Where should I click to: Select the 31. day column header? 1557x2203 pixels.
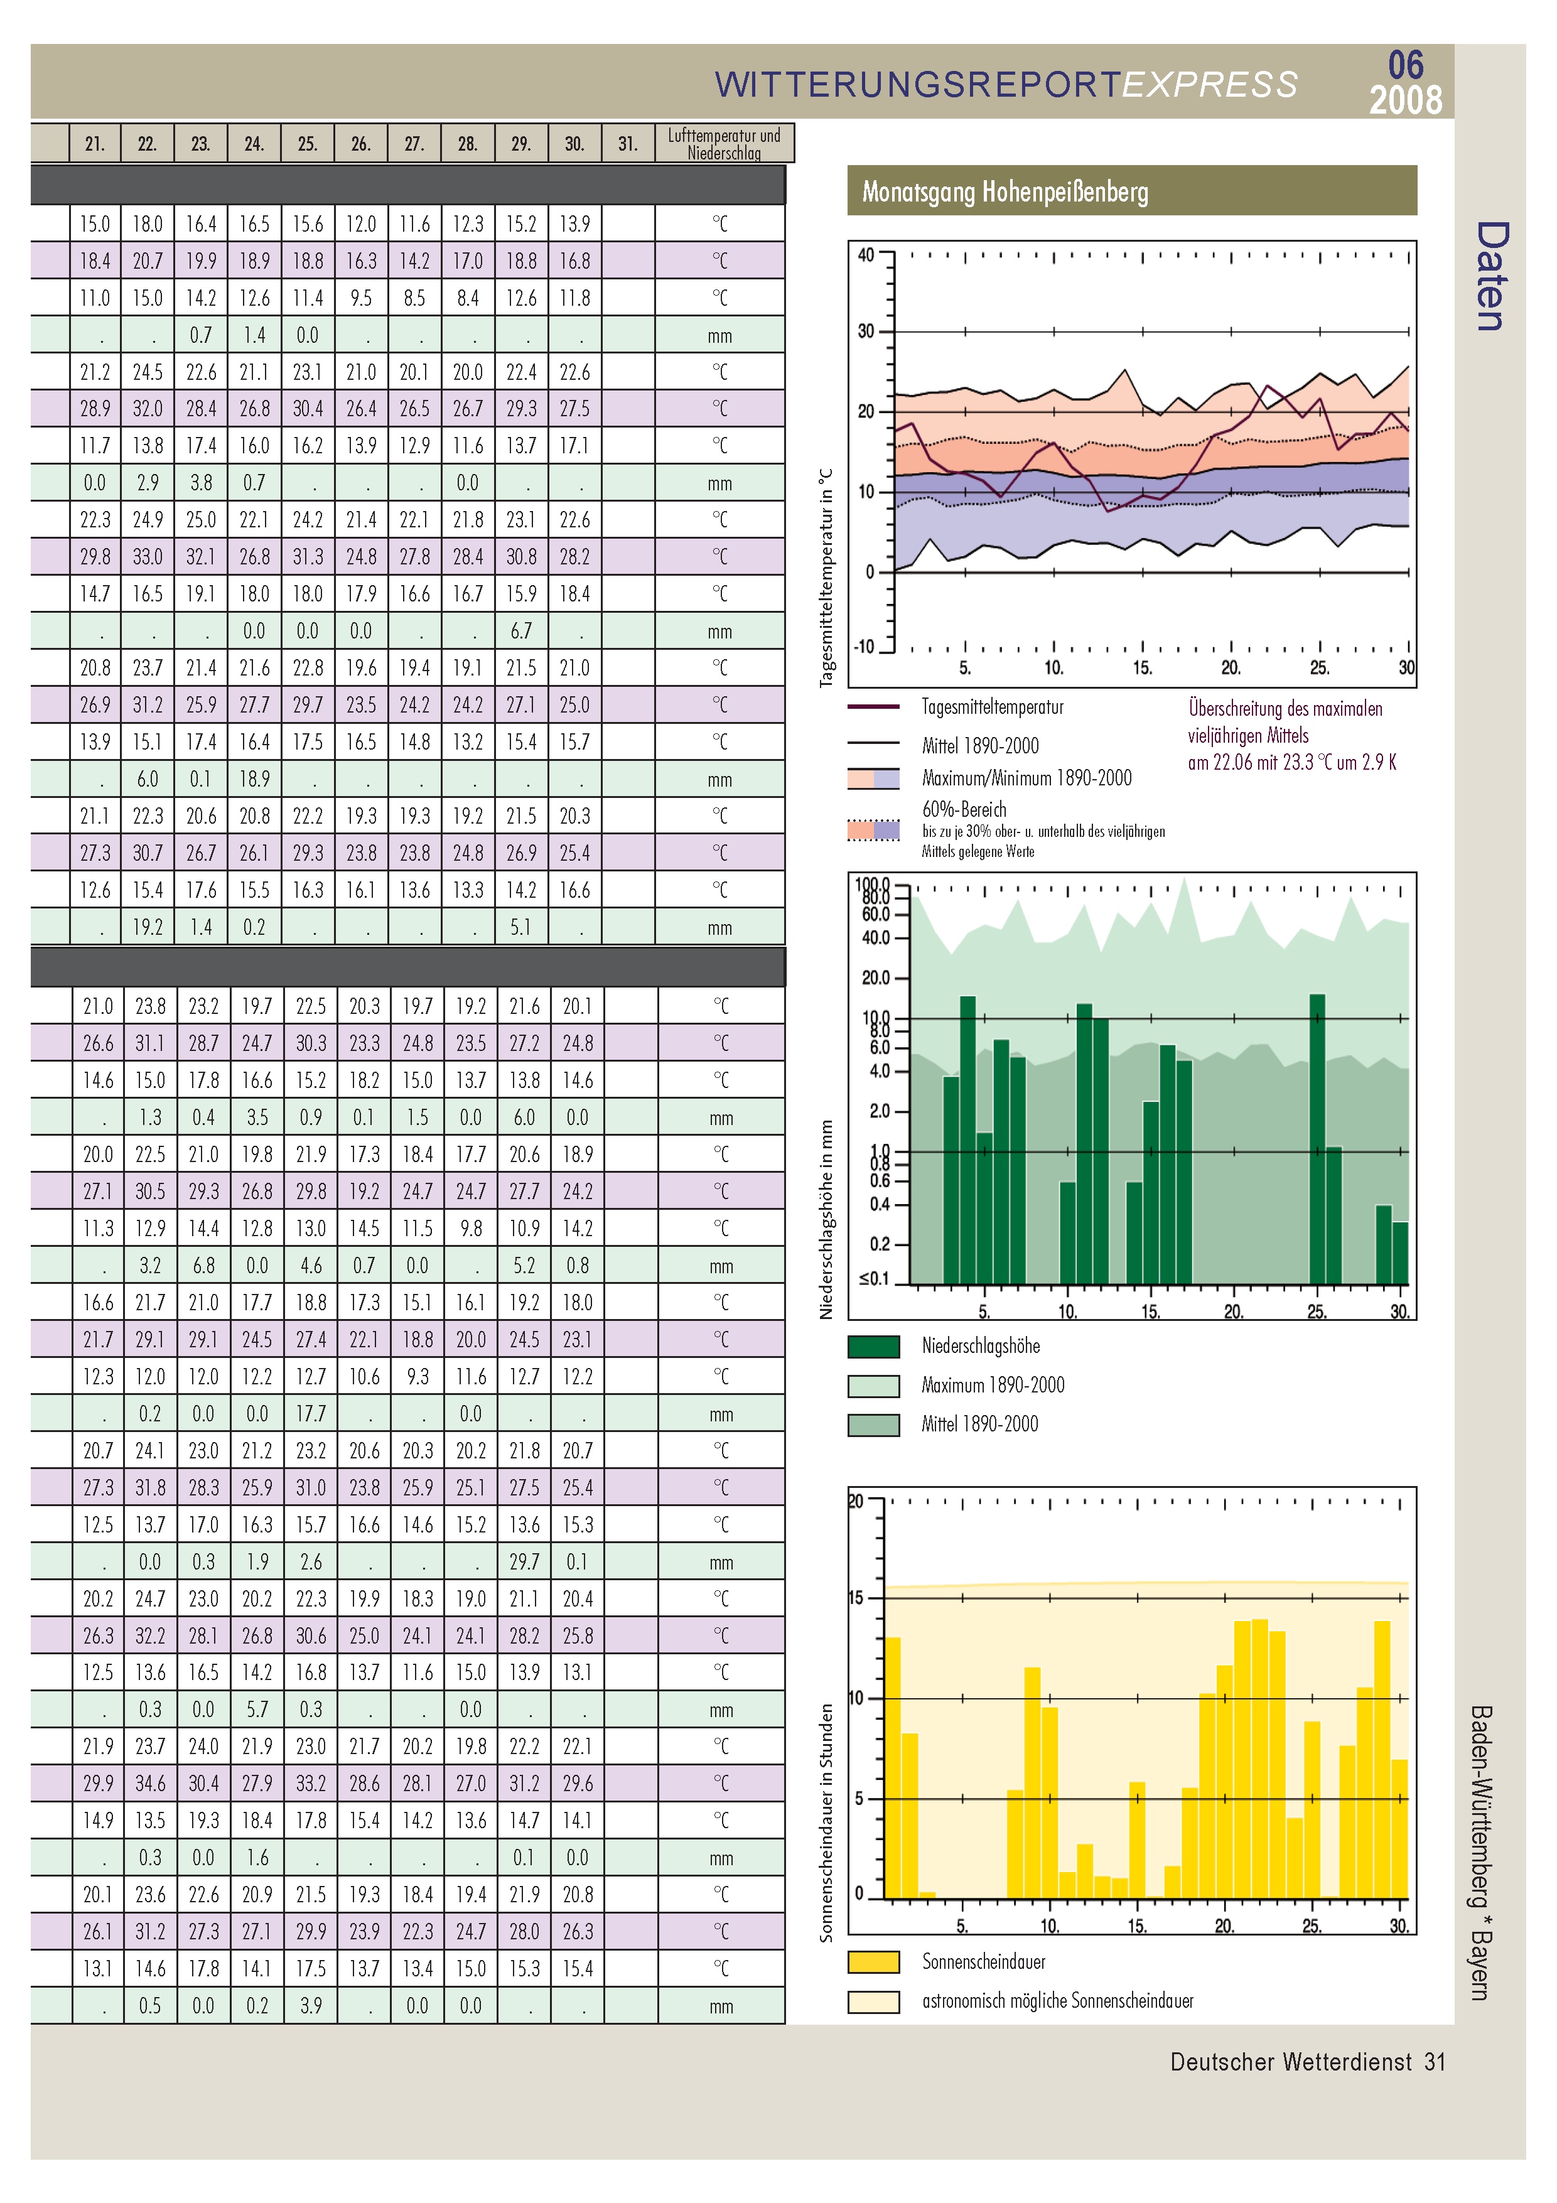[x=627, y=144]
